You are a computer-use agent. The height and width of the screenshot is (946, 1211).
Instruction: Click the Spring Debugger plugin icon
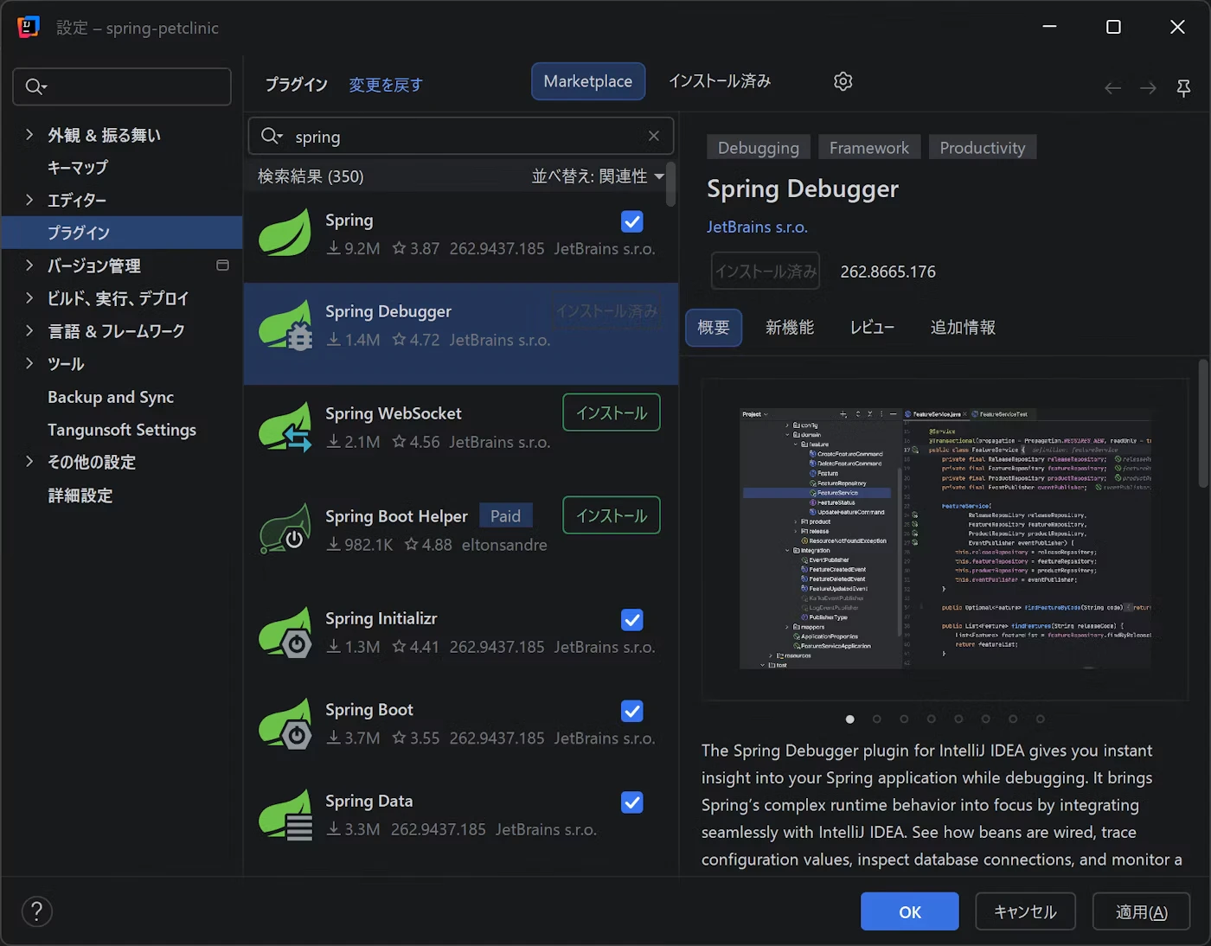(285, 325)
